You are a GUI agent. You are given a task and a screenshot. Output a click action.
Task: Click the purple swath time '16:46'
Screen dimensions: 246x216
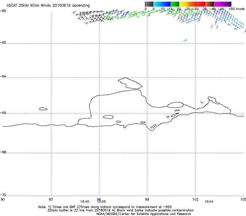[x=84, y=202]
